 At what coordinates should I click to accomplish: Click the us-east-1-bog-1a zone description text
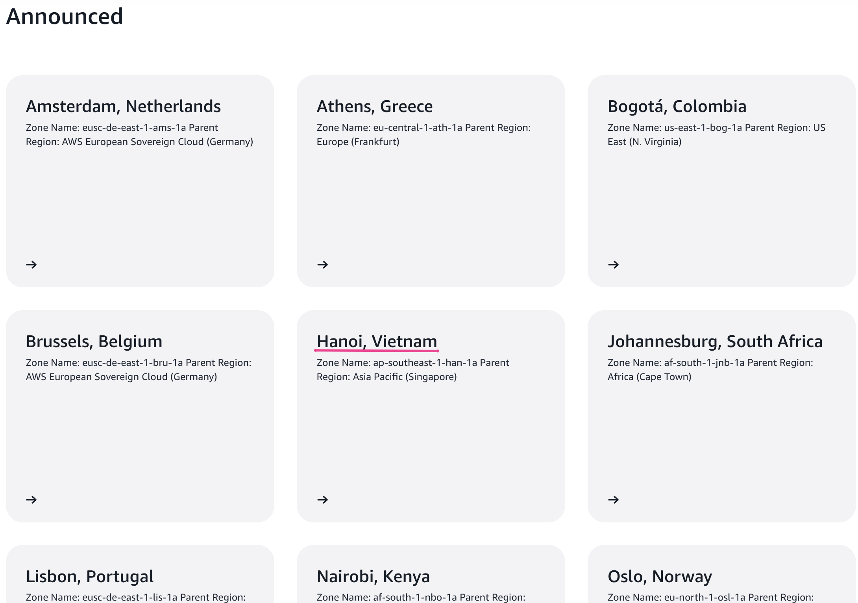click(716, 135)
